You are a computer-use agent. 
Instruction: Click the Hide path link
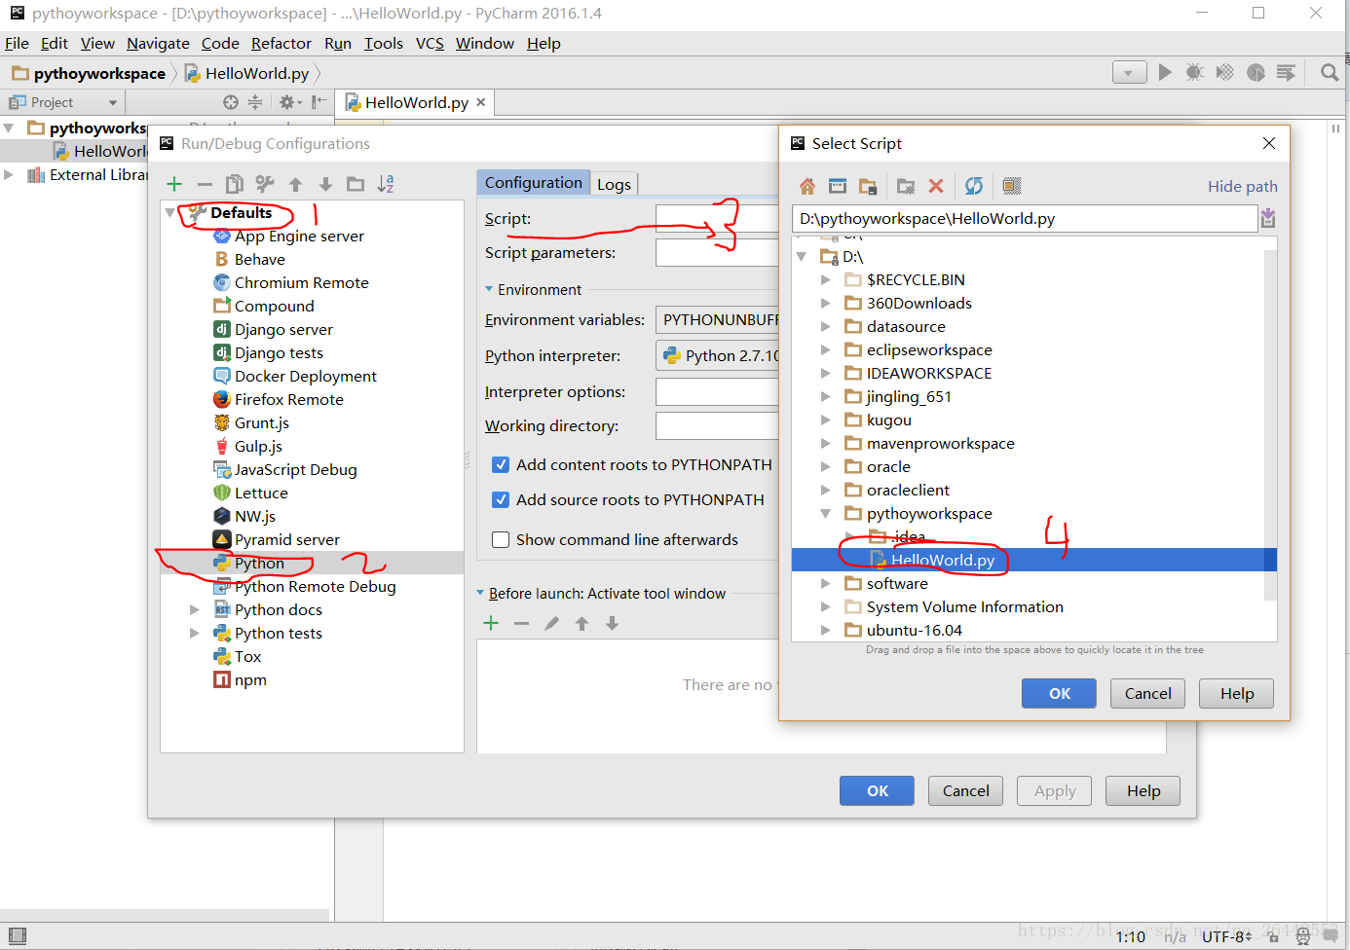pos(1243,186)
